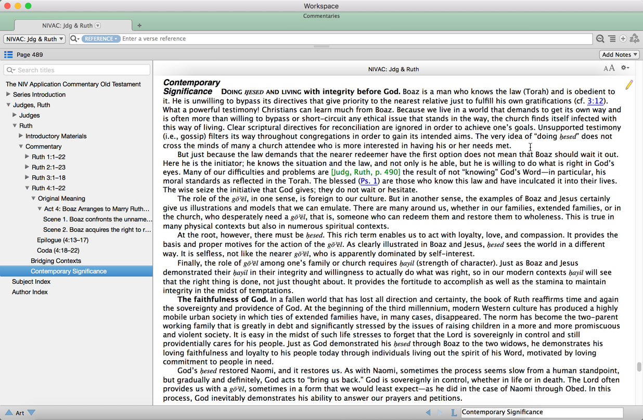This screenshot has height=420, width=643.
Task: Collapse Act 4: Boaz Arranges to Marry Ruth
Action: click(x=40, y=209)
